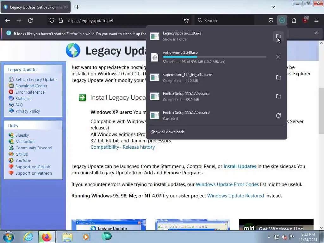
Task: Close the Legacy Update tab
Action: pos(65,7)
